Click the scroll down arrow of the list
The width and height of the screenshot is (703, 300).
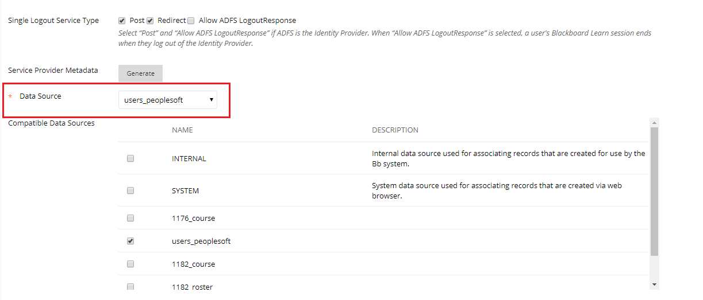[x=654, y=285]
